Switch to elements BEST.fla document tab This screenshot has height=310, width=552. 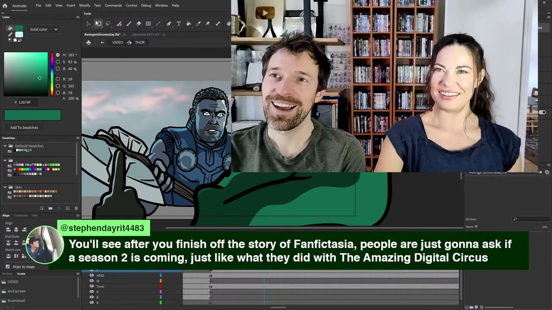[x=146, y=34]
